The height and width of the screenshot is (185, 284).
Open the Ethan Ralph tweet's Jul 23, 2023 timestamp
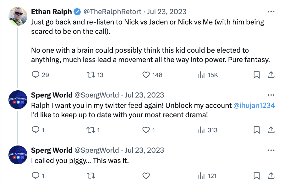coord(167,12)
